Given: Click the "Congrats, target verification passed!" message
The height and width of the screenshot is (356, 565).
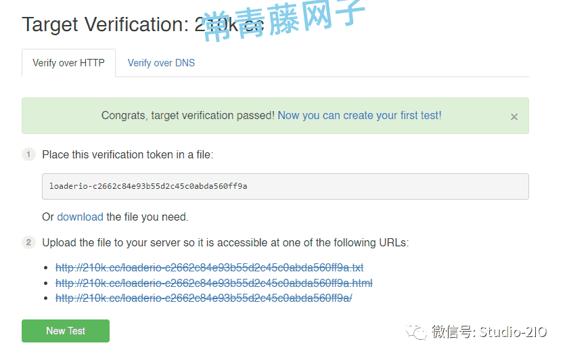Looking at the screenshot, I should pos(187,115).
